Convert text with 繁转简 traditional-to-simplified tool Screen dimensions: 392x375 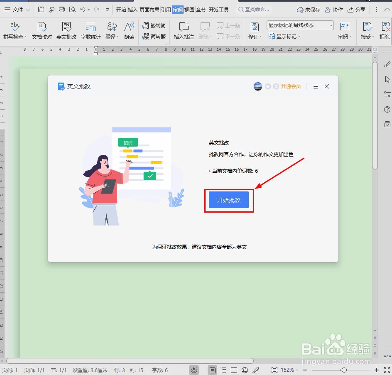pyautogui.click(x=154, y=25)
